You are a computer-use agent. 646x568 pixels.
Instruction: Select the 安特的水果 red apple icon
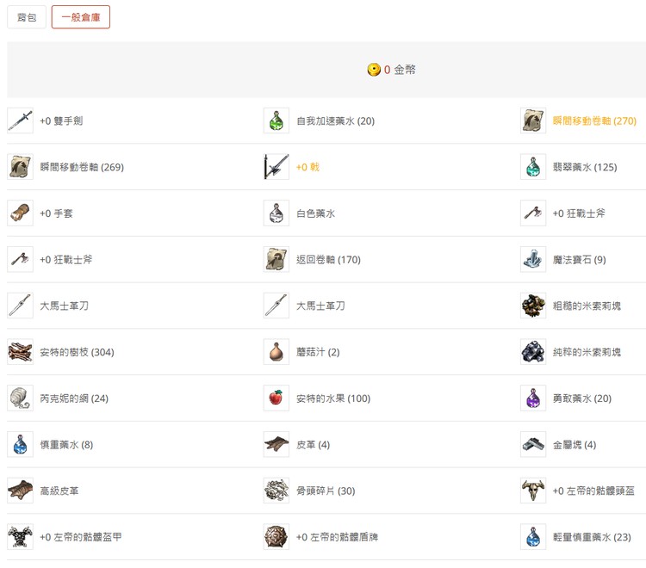pyautogui.click(x=276, y=398)
